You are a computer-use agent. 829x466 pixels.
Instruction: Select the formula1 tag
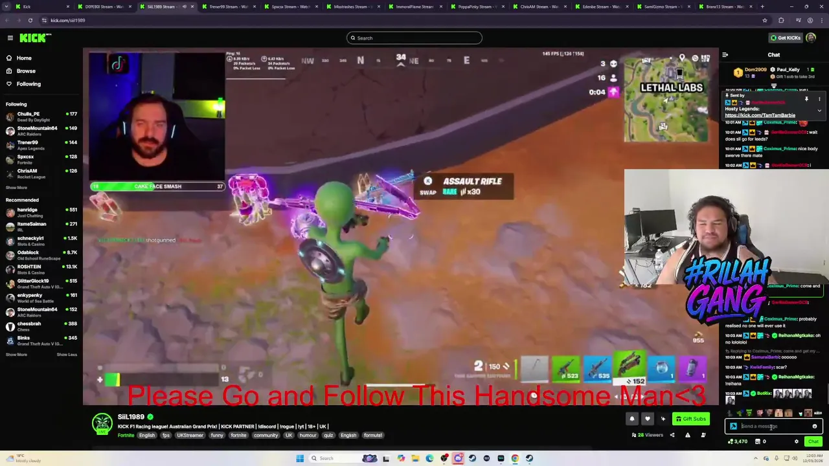tap(372, 436)
